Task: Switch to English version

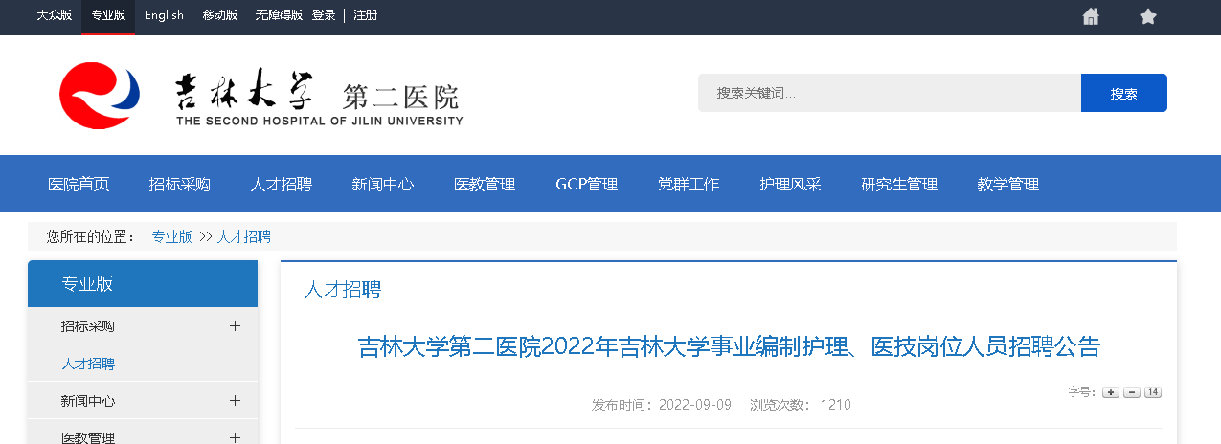Action: coord(164,15)
